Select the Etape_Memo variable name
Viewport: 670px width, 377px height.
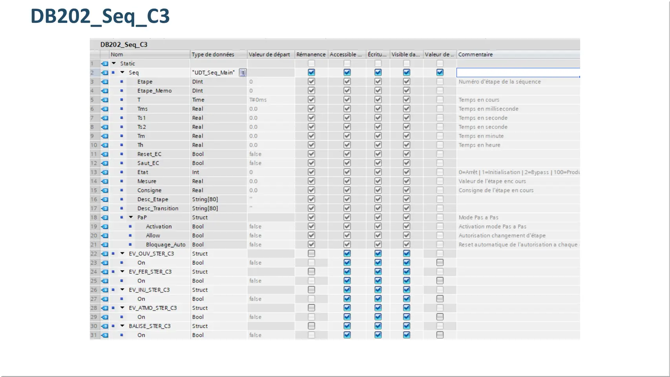click(x=155, y=91)
